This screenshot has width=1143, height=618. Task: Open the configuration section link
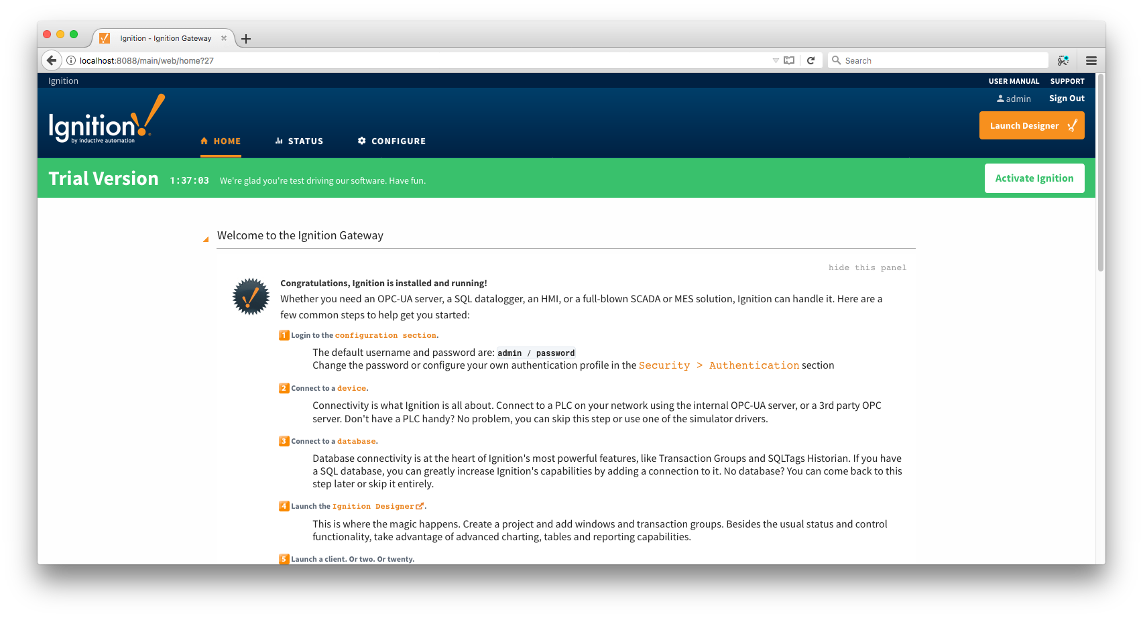click(x=385, y=335)
